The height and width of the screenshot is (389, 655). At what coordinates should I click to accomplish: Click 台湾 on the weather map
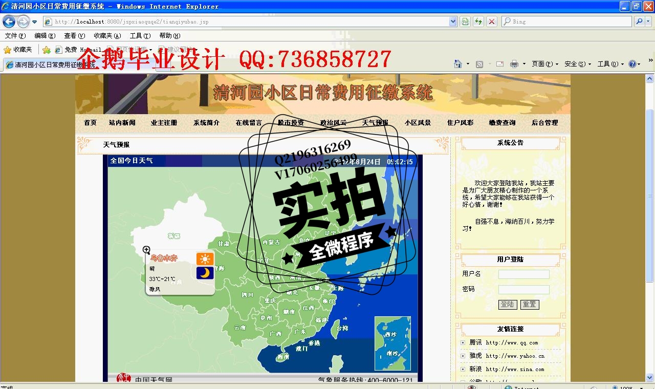click(x=342, y=328)
